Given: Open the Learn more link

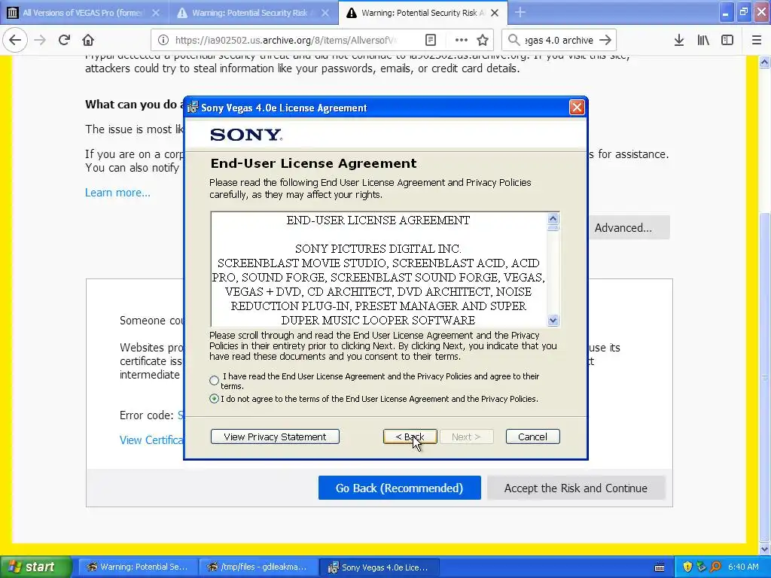Looking at the screenshot, I should (x=117, y=192).
